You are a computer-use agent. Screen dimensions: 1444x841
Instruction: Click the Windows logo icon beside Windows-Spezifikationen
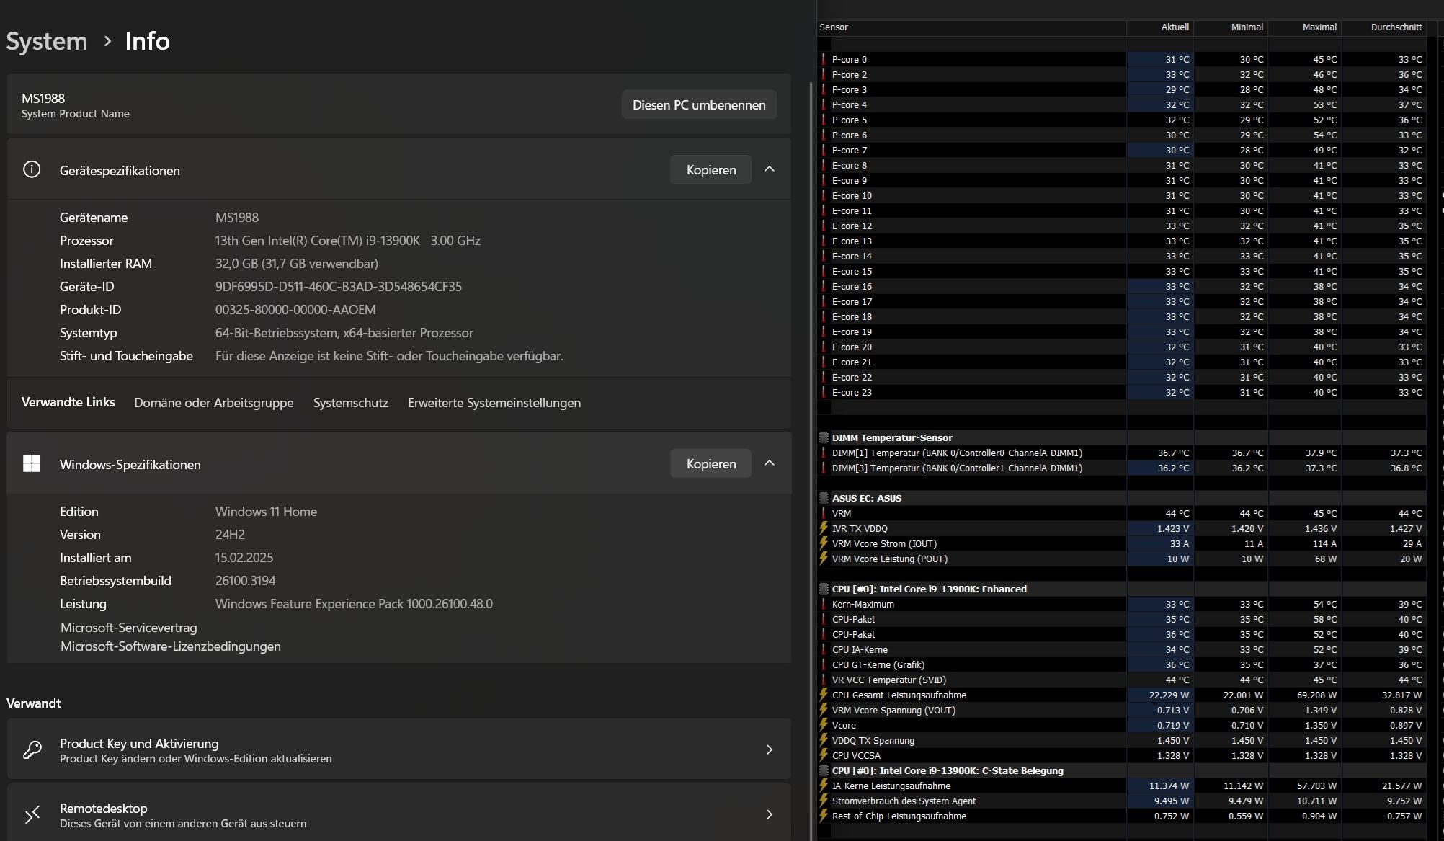click(x=32, y=463)
